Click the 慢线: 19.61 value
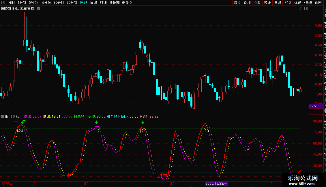 52,117
